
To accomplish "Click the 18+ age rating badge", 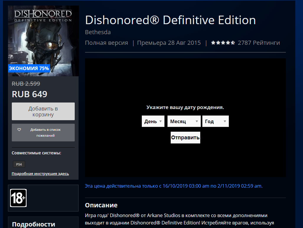I will [18, 198].
